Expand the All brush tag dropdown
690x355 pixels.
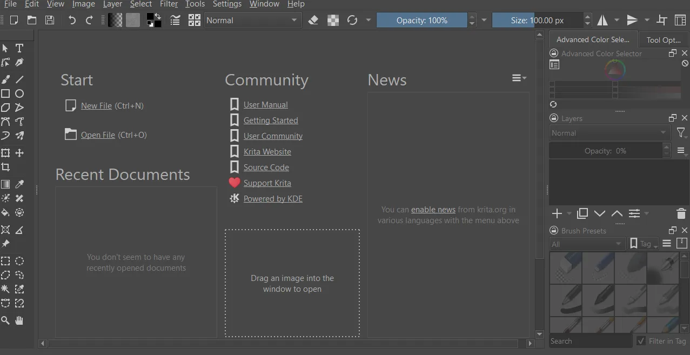[587, 244]
